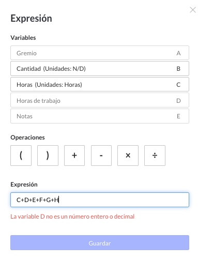Screen dimensions: 198x262
Task: Close the Expresión dialog with X
Action: [193, 10]
